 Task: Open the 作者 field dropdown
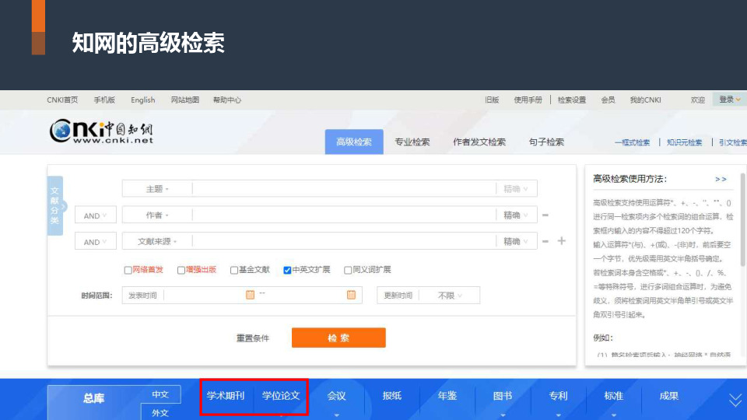pos(157,215)
